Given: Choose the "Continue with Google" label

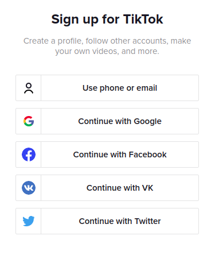Looking at the screenshot, I should click(120, 121).
